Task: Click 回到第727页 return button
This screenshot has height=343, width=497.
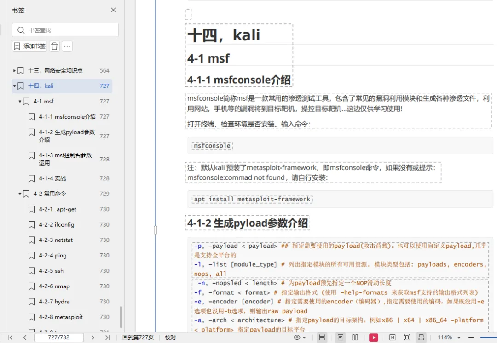Action: tap(138, 337)
